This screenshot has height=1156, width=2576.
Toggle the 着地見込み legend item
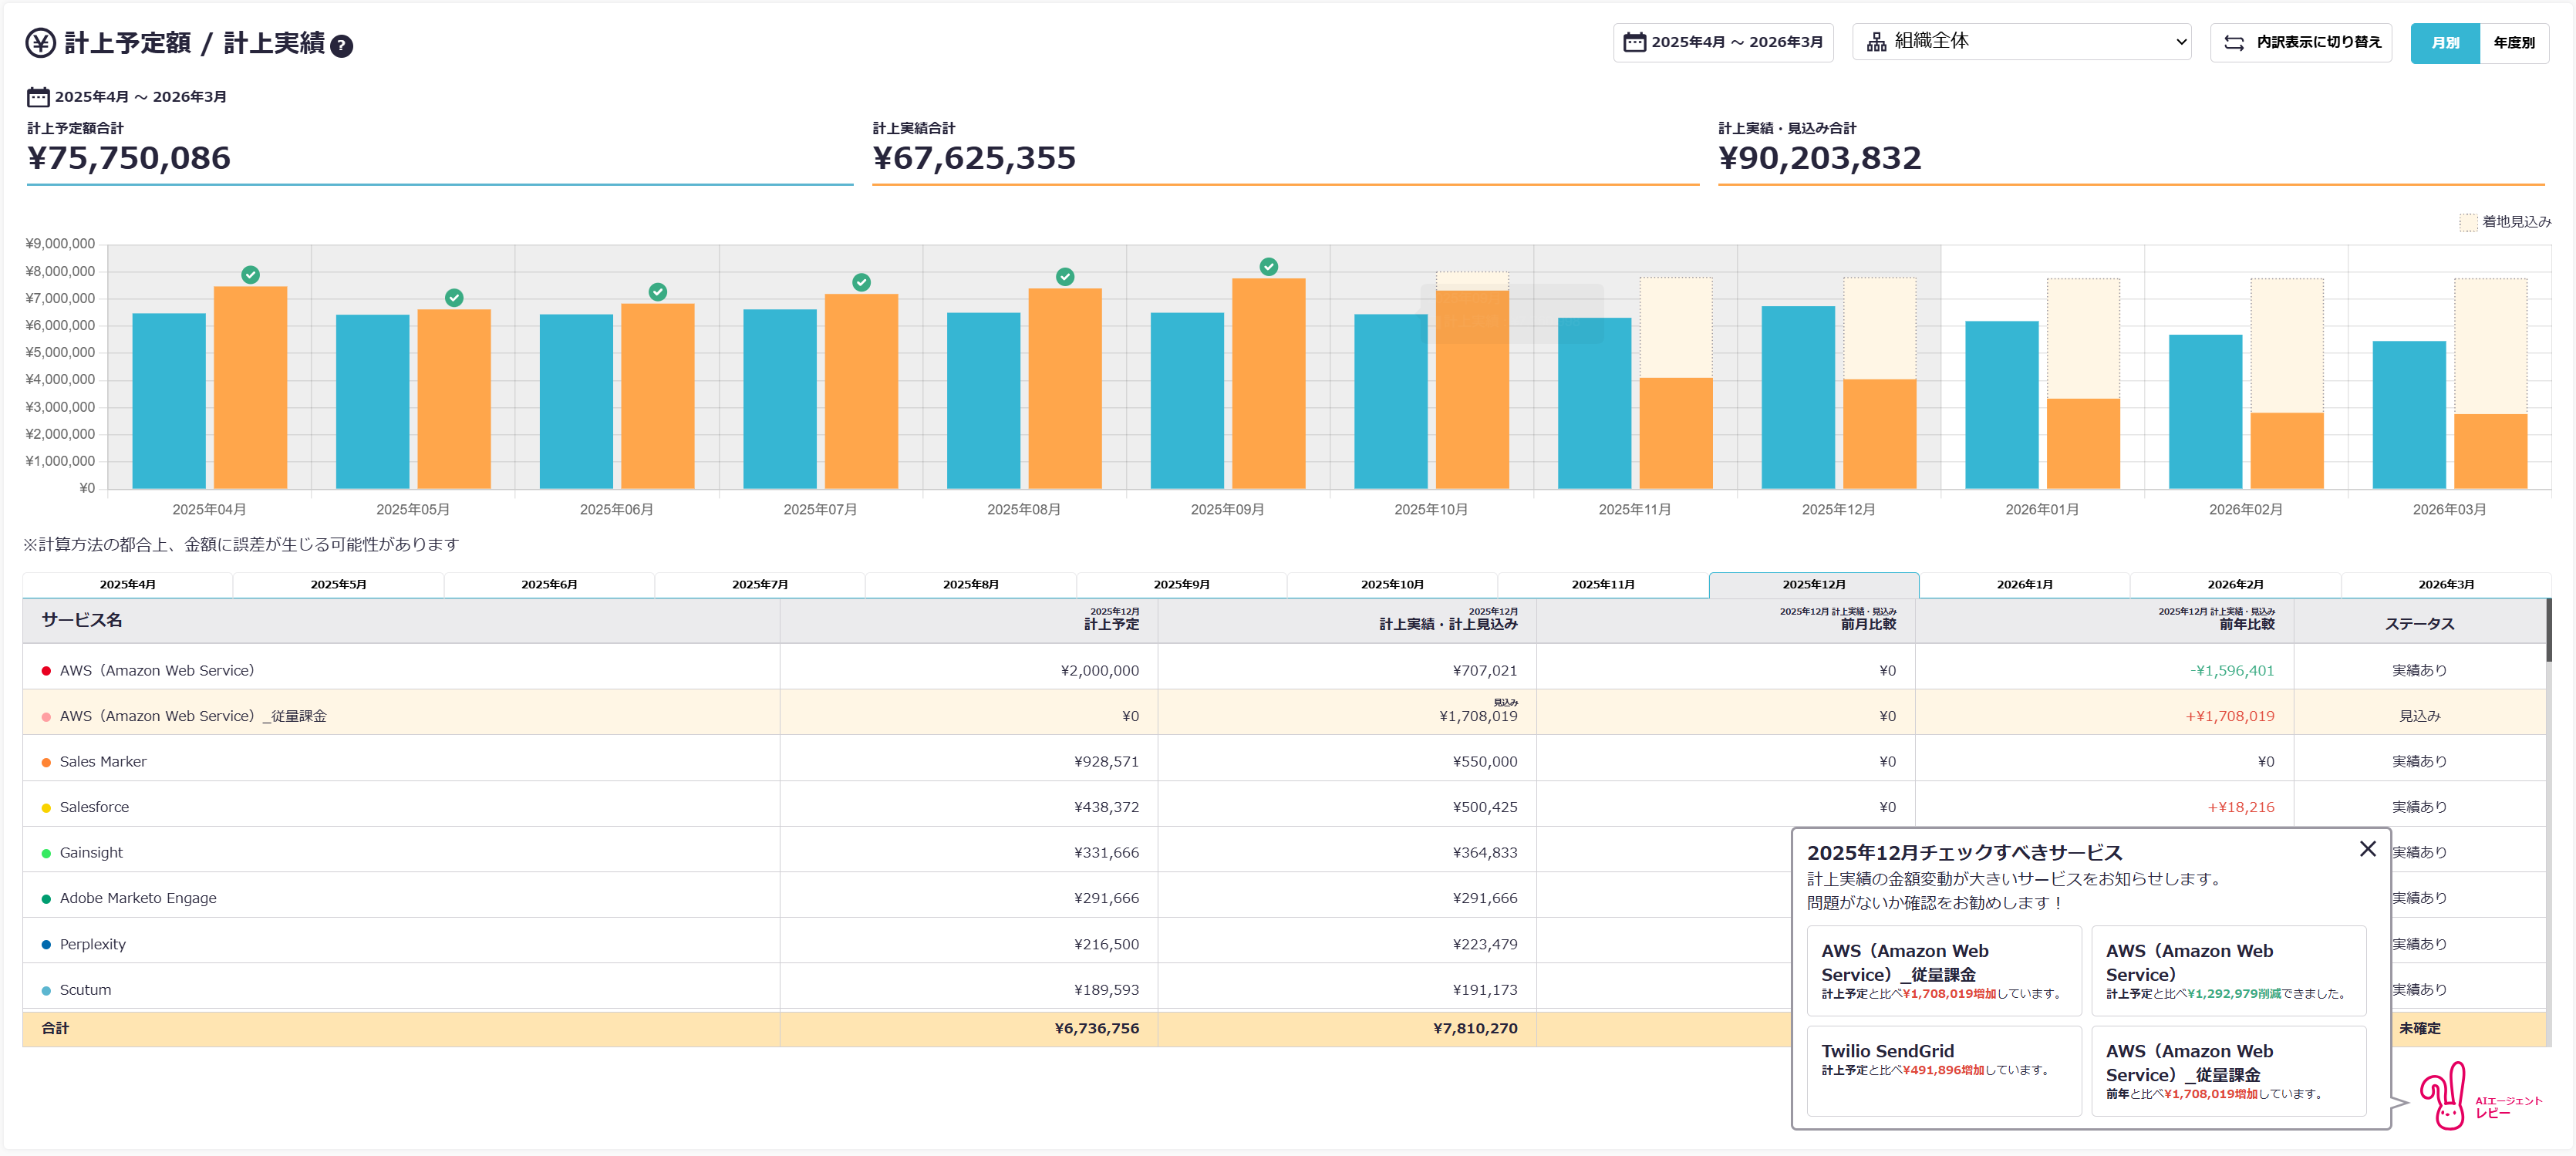2504,222
